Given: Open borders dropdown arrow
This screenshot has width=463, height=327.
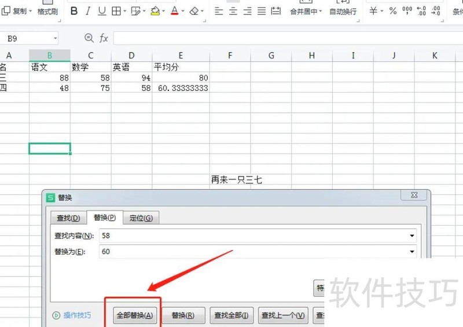Looking at the screenshot, I should 124,11.
